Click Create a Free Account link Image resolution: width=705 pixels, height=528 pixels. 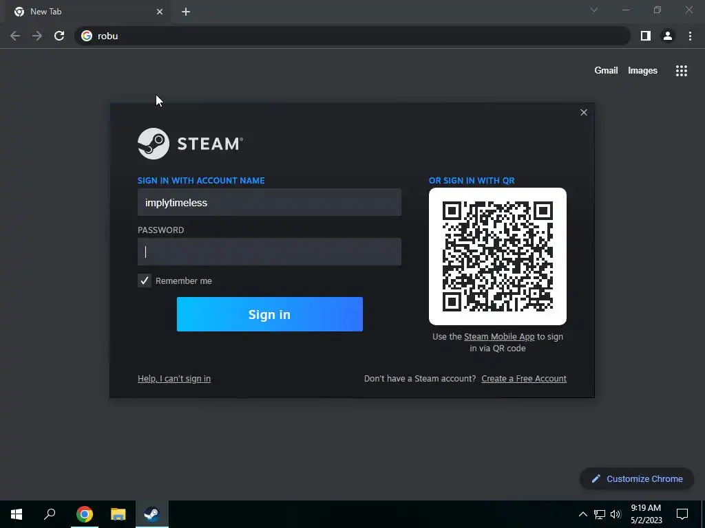(524, 379)
